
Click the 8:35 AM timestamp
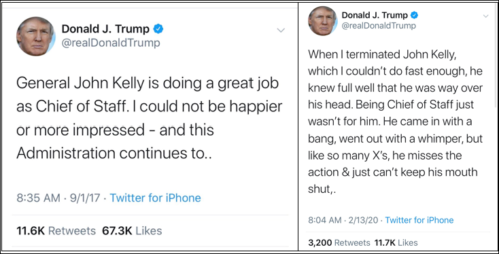pyautogui.click(x=38, y=198)
